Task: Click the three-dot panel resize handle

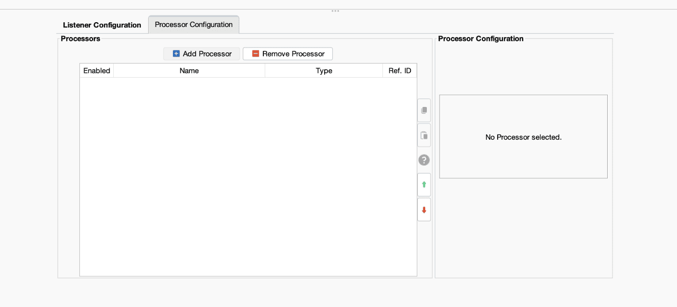Action: pos(335,11)
